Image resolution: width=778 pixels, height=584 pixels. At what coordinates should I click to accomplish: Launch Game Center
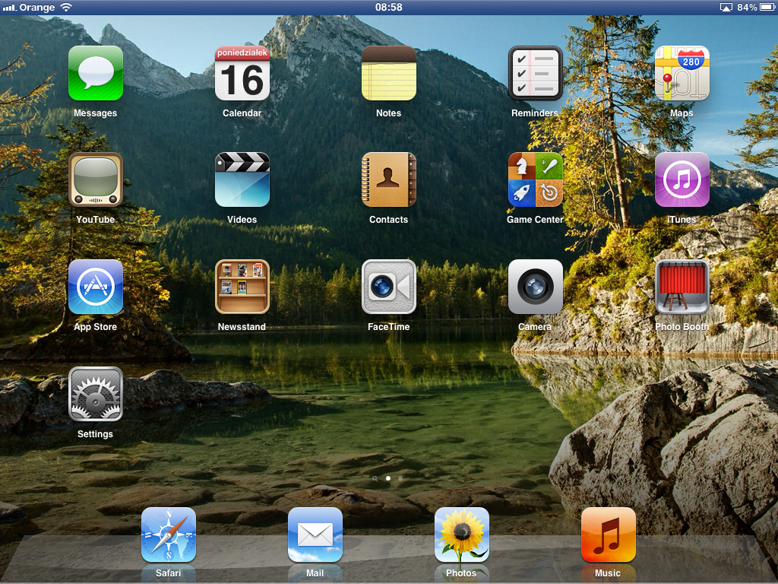(536, 179)
